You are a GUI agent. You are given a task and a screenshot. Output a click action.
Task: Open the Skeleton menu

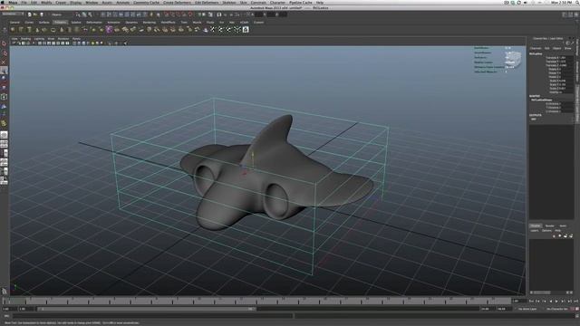click(x=228, y=2)
